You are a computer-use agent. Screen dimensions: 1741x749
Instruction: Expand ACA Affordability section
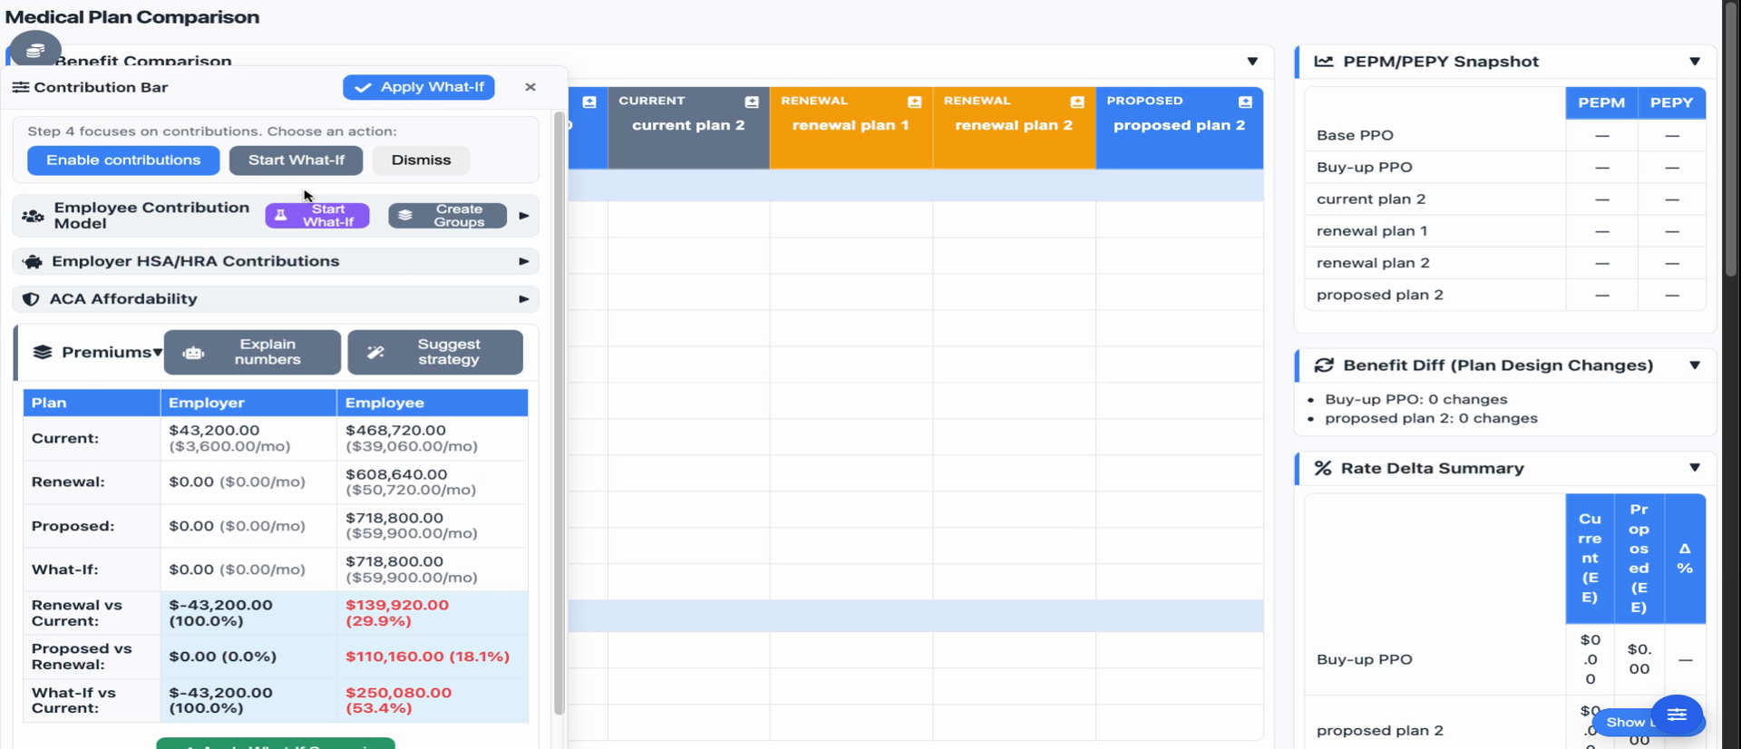click(x=523, y=299)
